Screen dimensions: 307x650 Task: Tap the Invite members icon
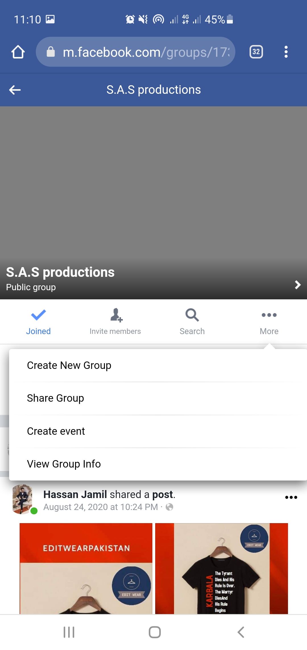click(115, 315)
